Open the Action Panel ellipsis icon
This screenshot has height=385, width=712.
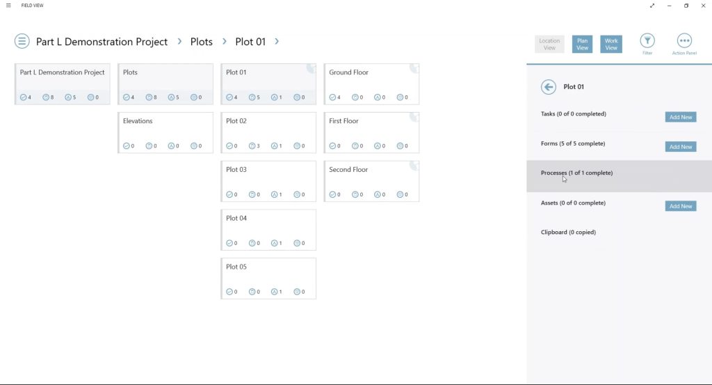pos(684,41)
